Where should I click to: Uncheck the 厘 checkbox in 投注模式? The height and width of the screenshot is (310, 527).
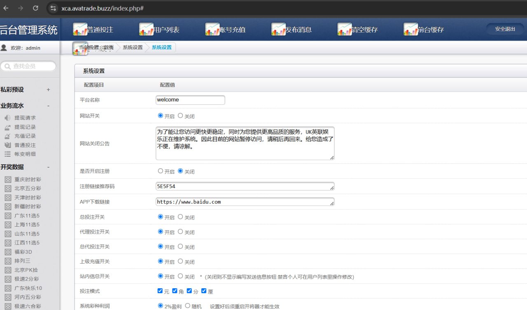204,291
